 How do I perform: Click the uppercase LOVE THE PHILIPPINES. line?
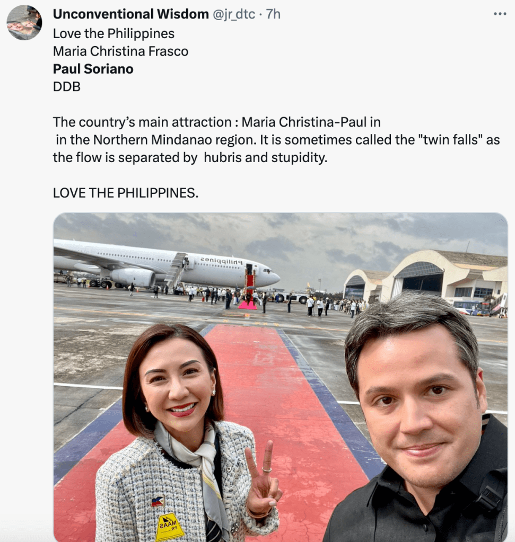(126, 192)
